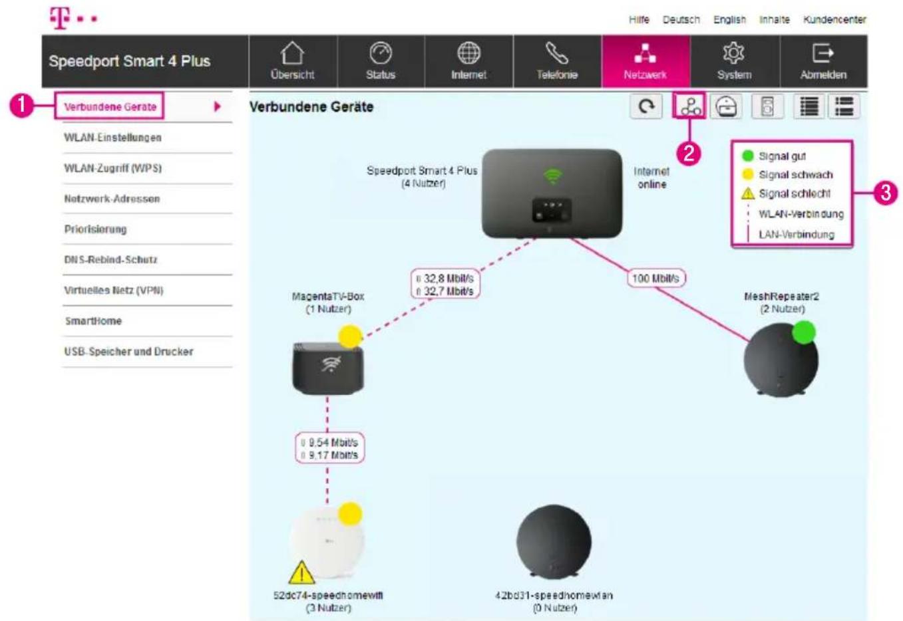903x621 pixels.
Task: Click the logout arrow icon in Abmelden
Action: [x=823, y=53]
